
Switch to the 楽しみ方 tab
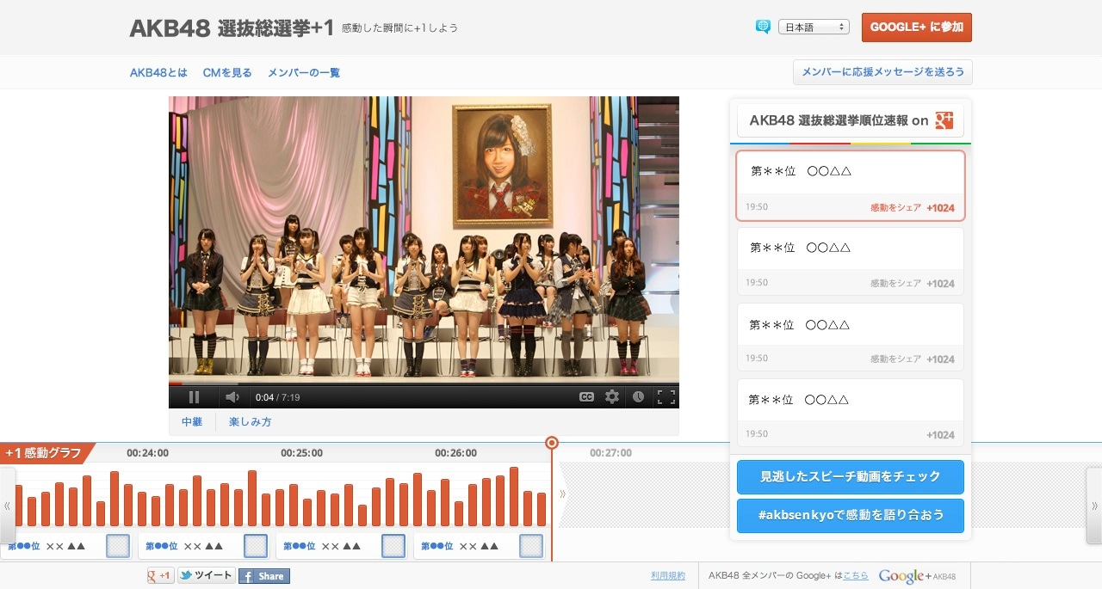pyautogui.click(x=250, y=422)
